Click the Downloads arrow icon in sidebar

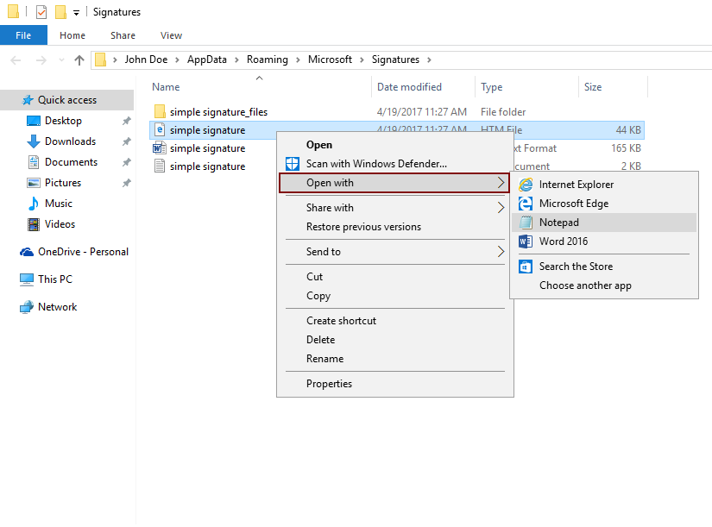click(x=34, y=141)
